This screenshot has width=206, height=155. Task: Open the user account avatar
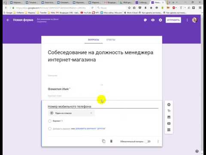pyautogui.click(x=195, y=20)
